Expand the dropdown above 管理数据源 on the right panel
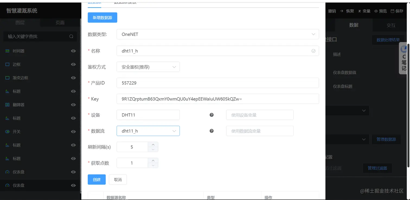This screenshot has width=410, height=200. (x=347, y=111)
